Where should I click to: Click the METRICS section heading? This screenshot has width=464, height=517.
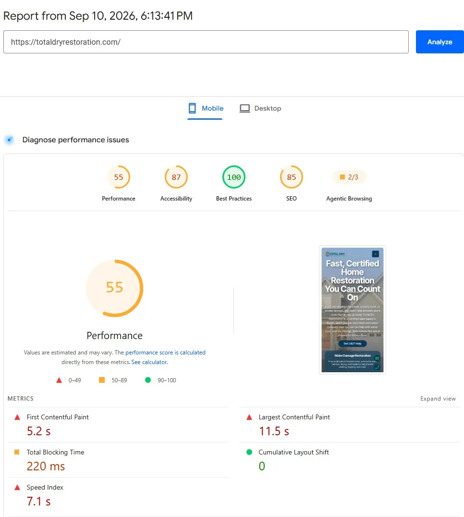point(21,399)
